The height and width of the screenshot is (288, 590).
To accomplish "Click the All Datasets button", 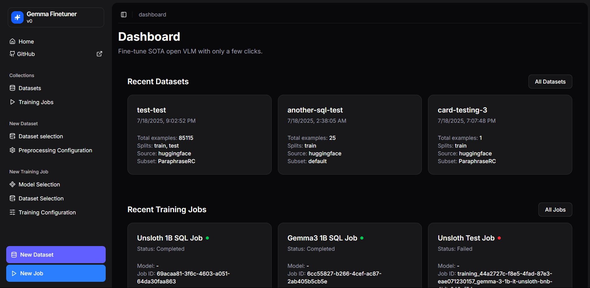I will [550, 81].
